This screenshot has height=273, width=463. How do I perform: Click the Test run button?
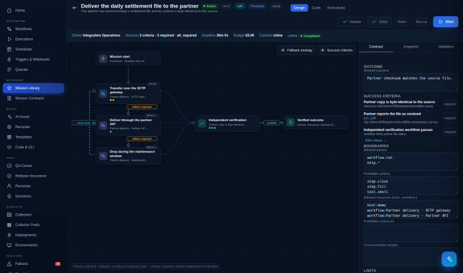point(421,22)
